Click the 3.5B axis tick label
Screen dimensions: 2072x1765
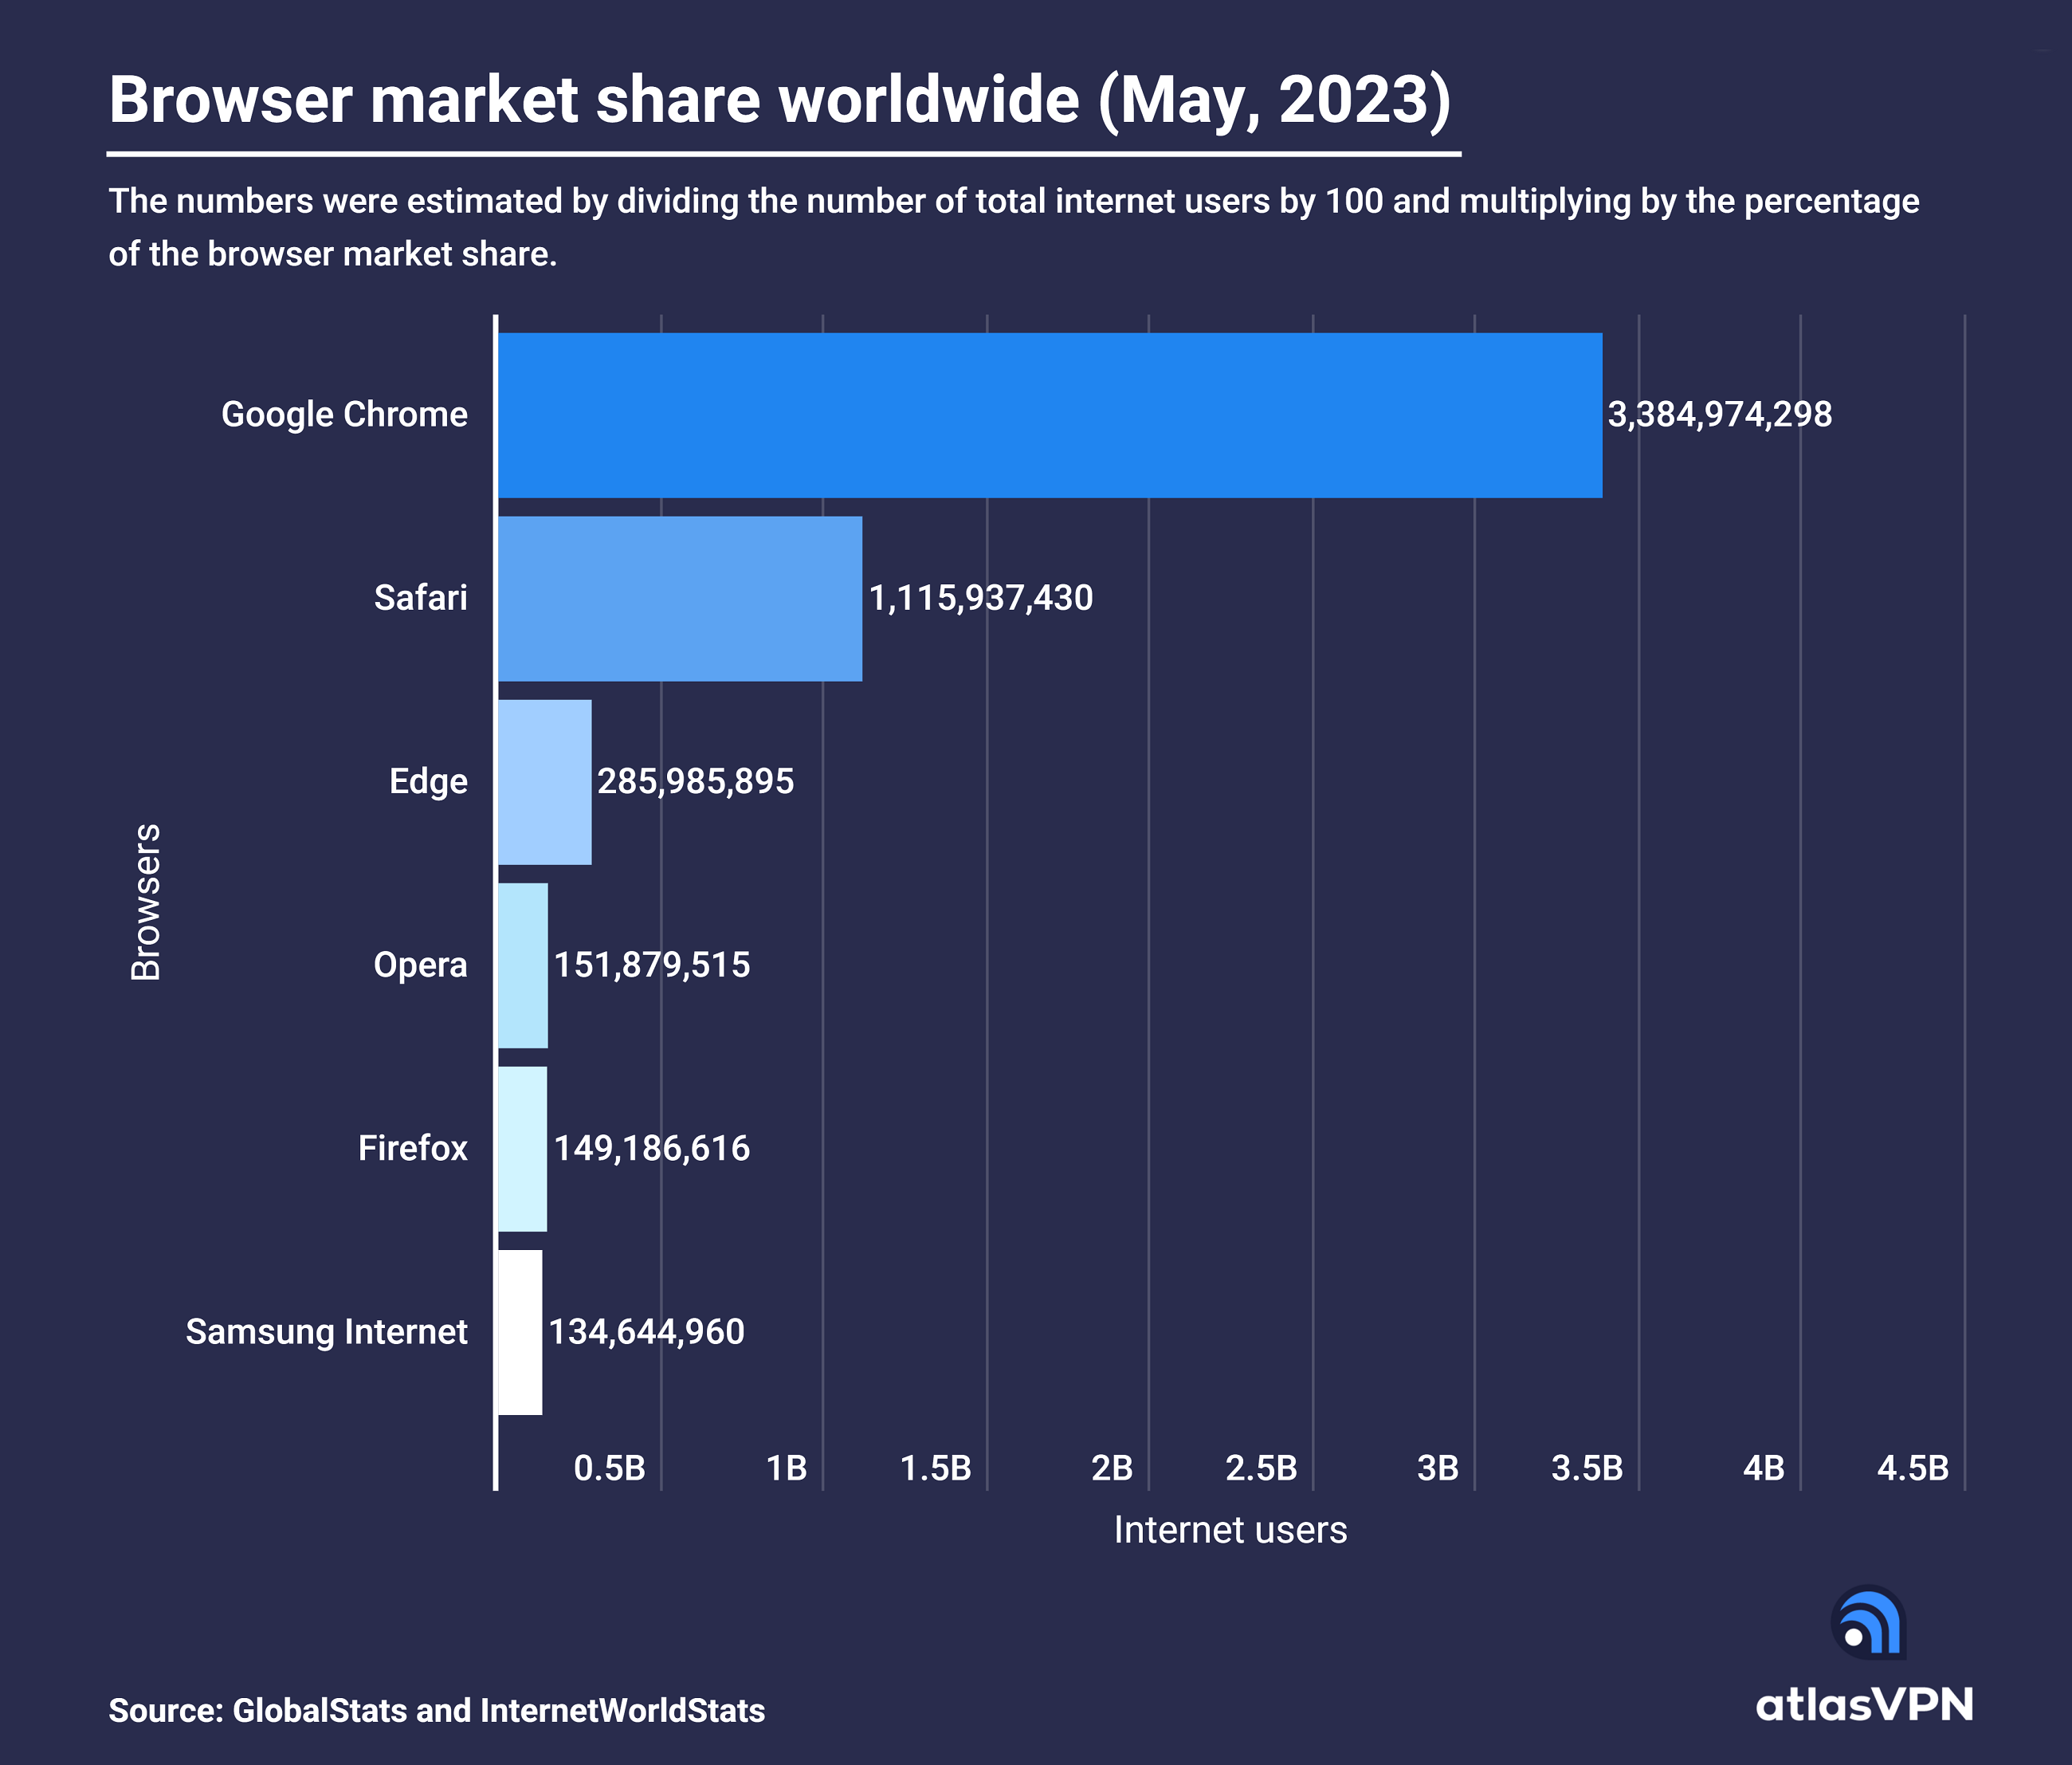(1586, 1468)
